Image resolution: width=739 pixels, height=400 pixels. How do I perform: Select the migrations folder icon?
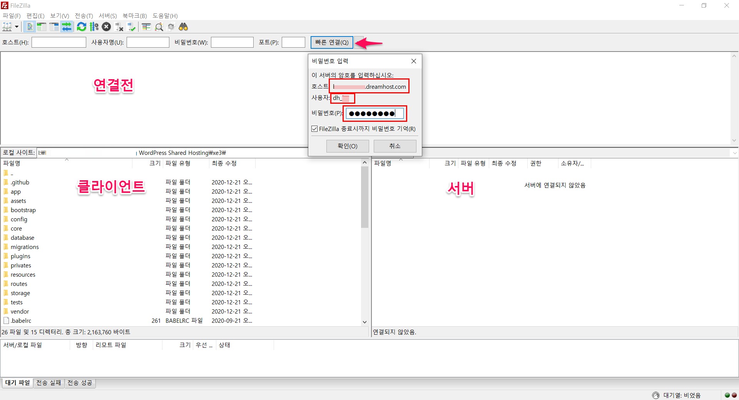[x=6, y=247]
